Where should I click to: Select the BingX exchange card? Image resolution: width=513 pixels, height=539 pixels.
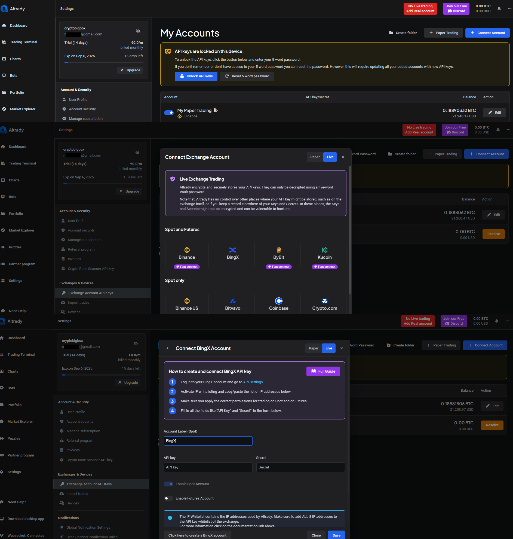233,255
